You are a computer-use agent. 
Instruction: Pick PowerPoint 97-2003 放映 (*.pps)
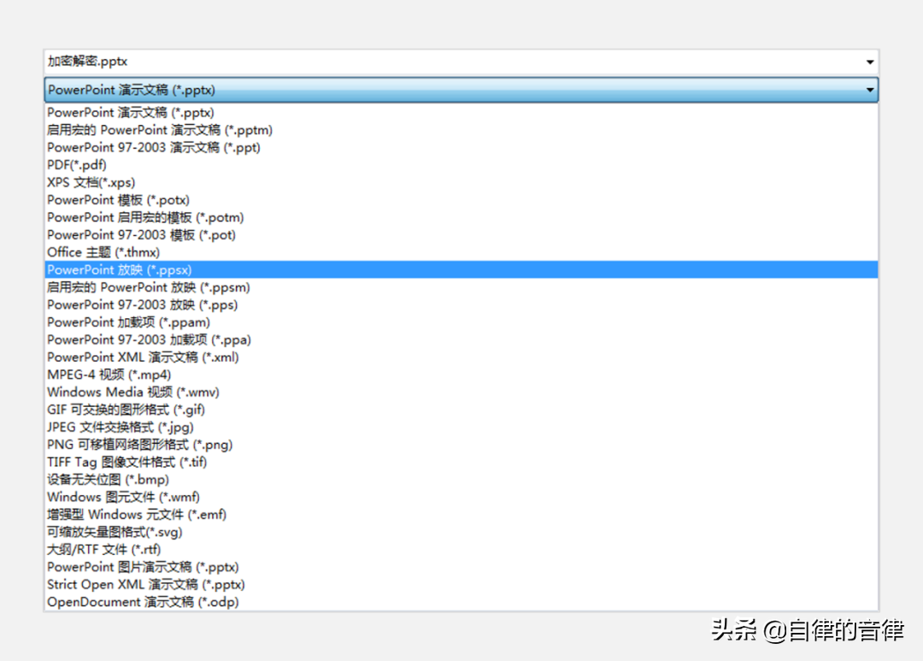[x=461, y=304]
